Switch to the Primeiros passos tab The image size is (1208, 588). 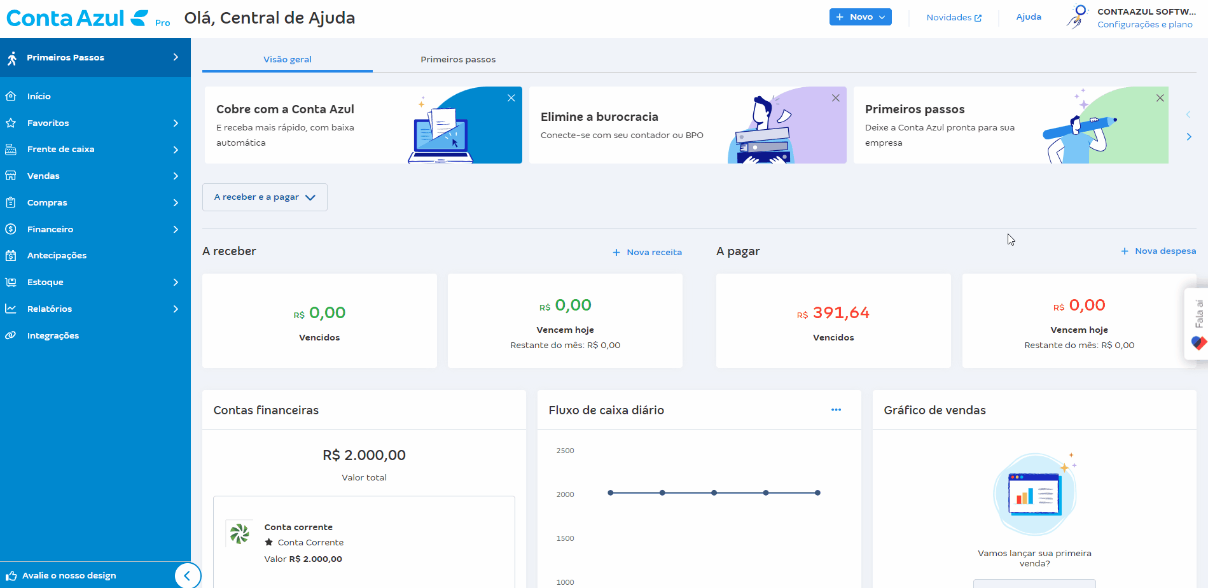tap(458, 59)
